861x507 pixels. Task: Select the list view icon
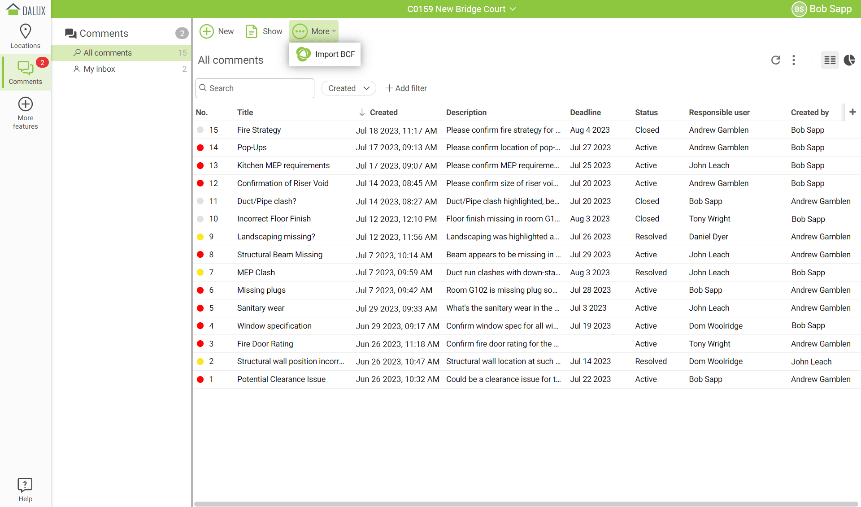point(830,60)
